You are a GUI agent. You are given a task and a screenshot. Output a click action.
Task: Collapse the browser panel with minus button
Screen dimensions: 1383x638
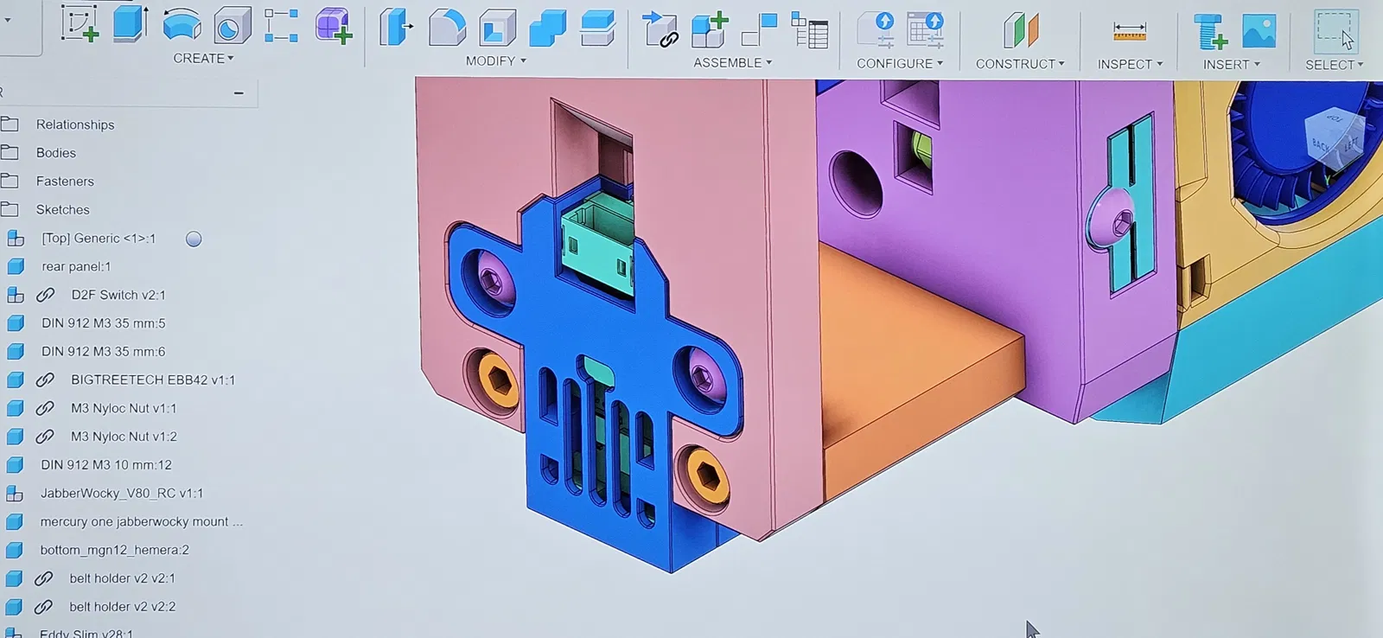point(239,93)
